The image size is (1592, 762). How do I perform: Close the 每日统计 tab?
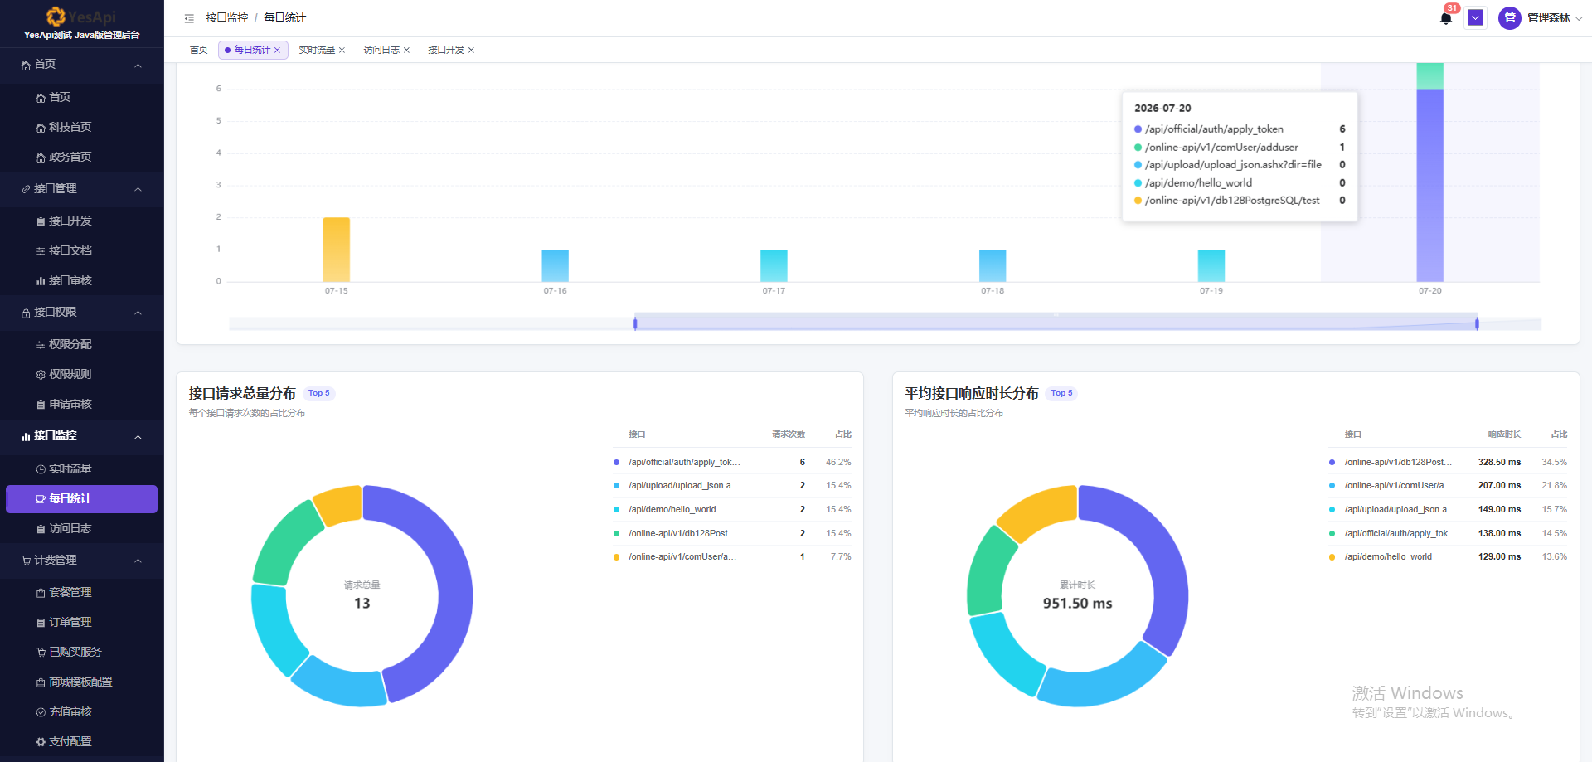point(278,51)
